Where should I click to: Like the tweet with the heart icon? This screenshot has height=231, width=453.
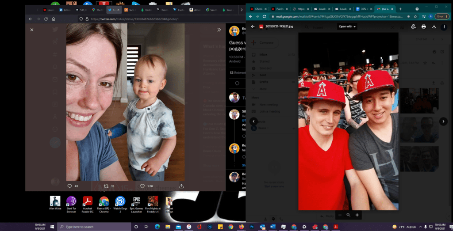tap(142, 186)
